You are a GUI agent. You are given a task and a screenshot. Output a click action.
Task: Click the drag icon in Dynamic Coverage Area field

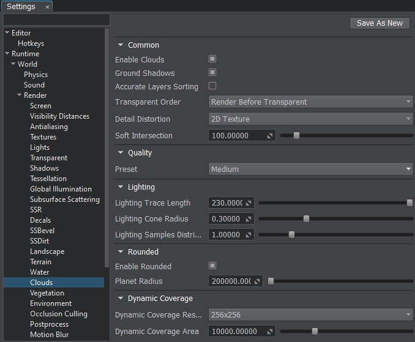pos(269,332)
